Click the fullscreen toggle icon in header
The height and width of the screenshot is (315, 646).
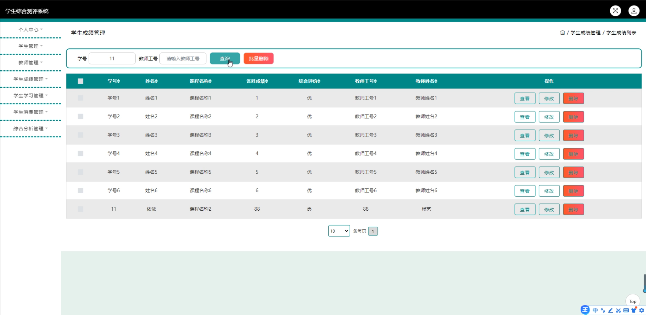coord(615,11)
